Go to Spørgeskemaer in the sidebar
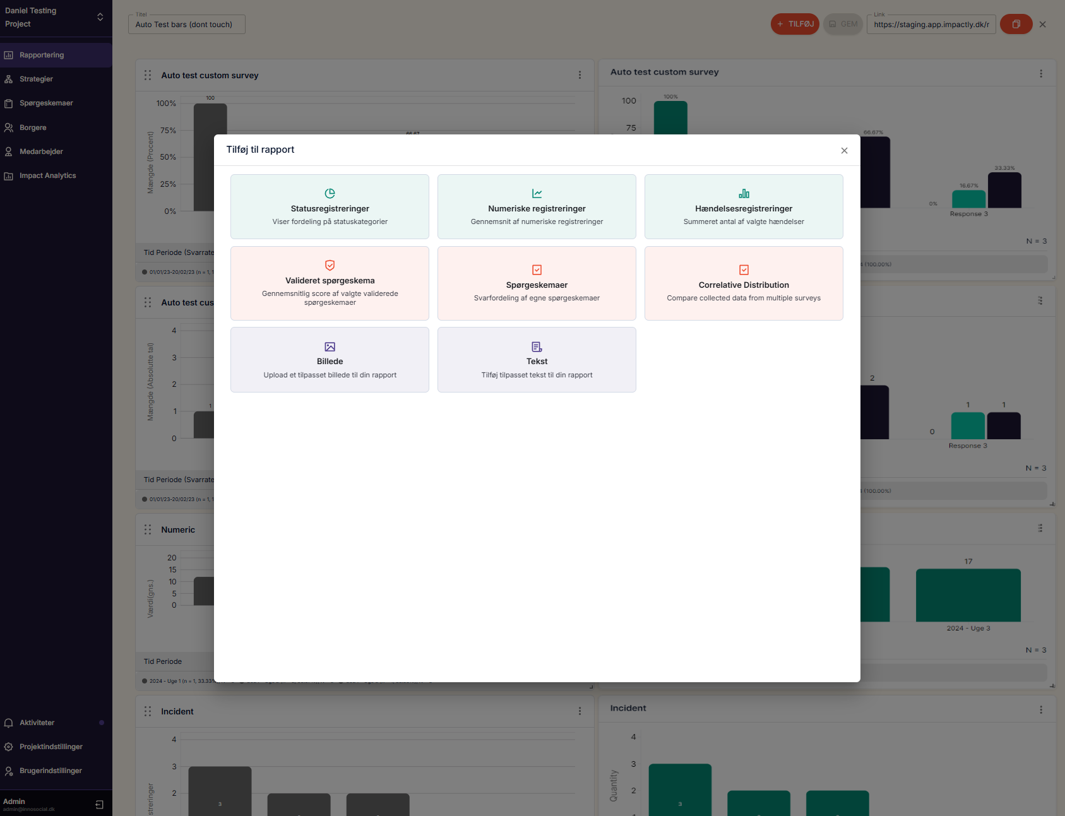Viewport: 1065px width, 816px height. pos(56,103)
